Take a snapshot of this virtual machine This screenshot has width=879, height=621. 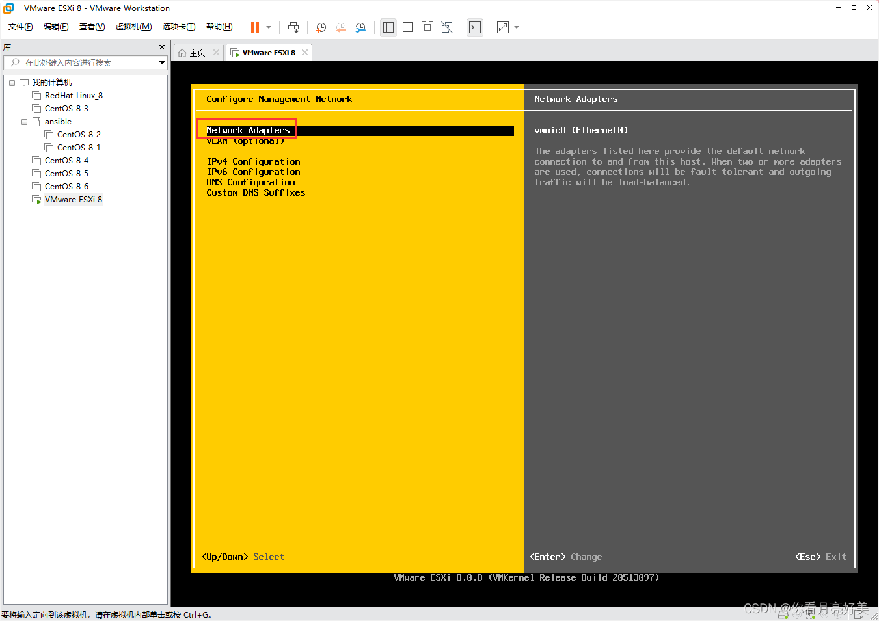pos(321,27)
